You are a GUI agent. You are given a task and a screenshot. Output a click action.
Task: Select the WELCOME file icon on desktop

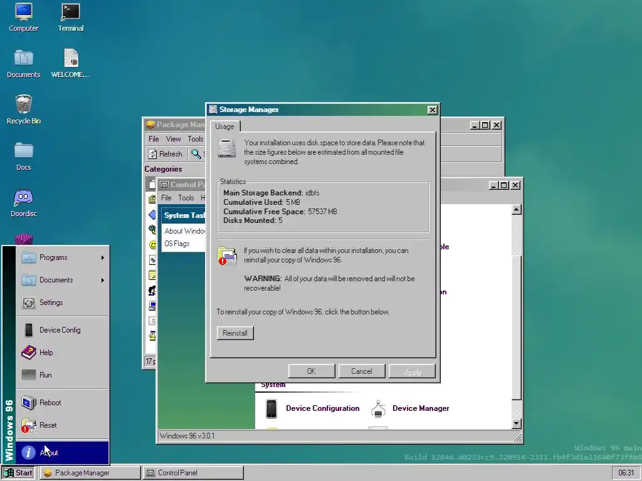coord(70,63)
